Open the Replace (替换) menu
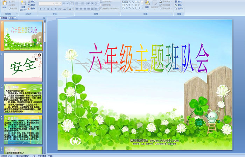Image resolution: width=245 pixels, height=157 pixels. [179, 5]
